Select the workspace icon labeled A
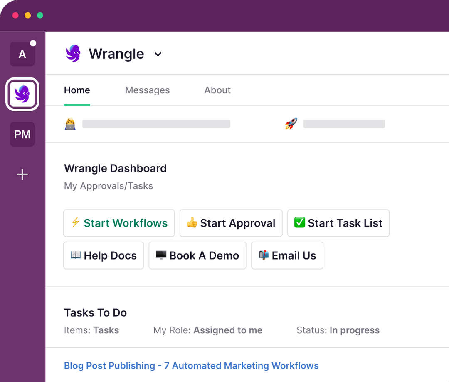The image size is (449, 382). (x=22, y=53)
